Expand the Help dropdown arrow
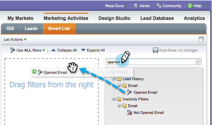The width and height of the screenshot is (212, 125). 205,6
